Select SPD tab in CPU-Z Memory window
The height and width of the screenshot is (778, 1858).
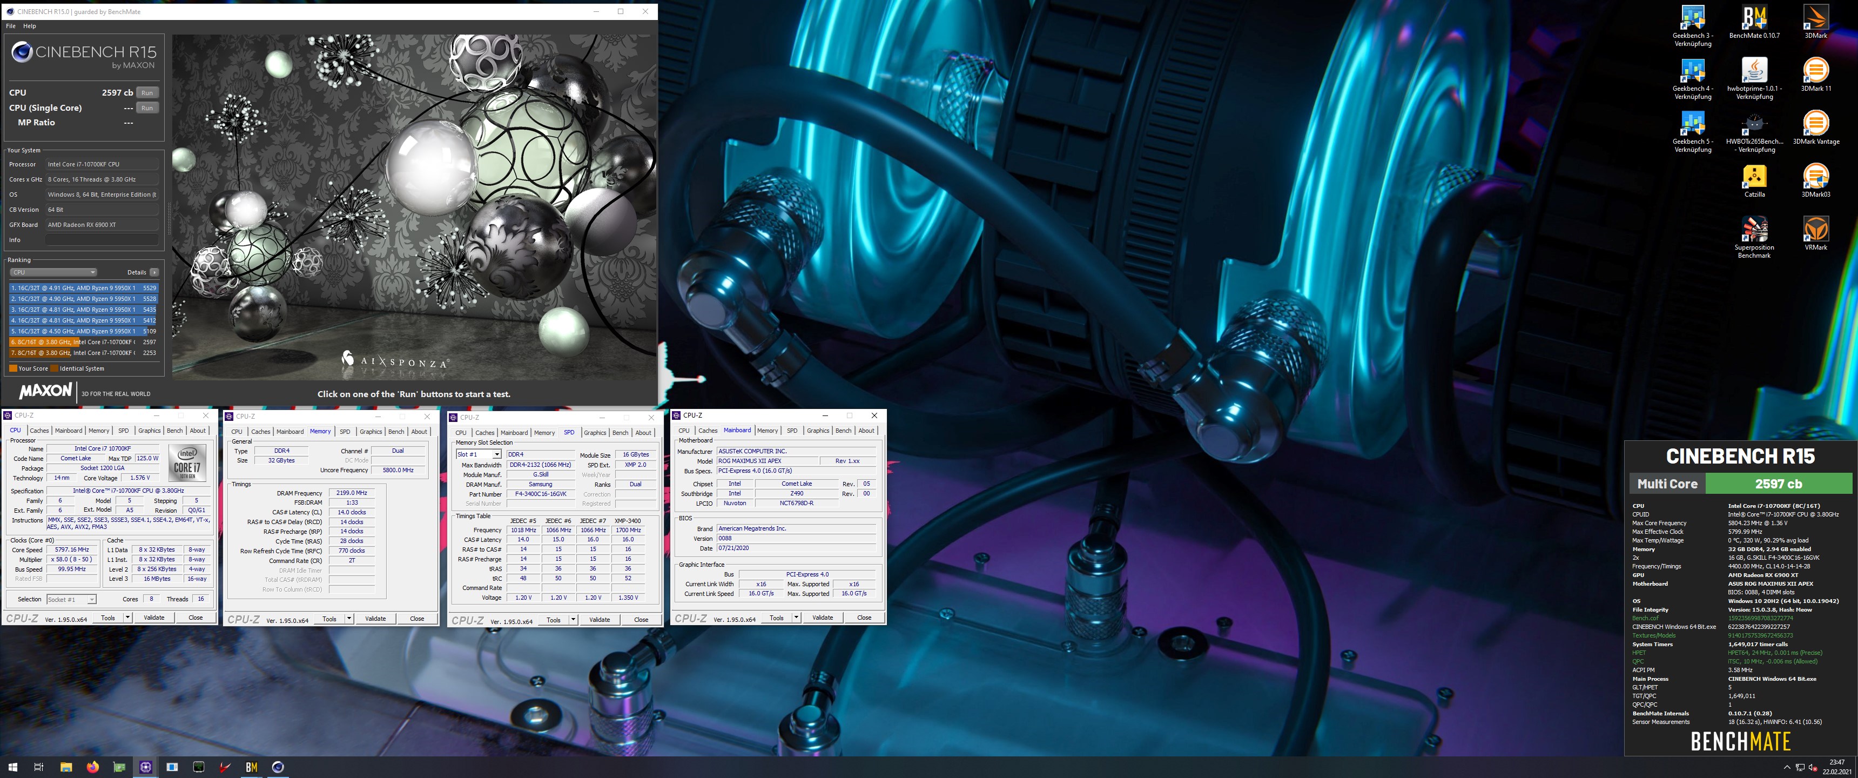[345, 432]
